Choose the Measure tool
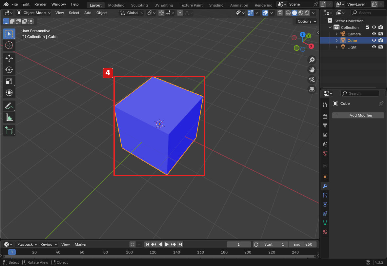Screen dimensions: 387x266 point(9,118)
